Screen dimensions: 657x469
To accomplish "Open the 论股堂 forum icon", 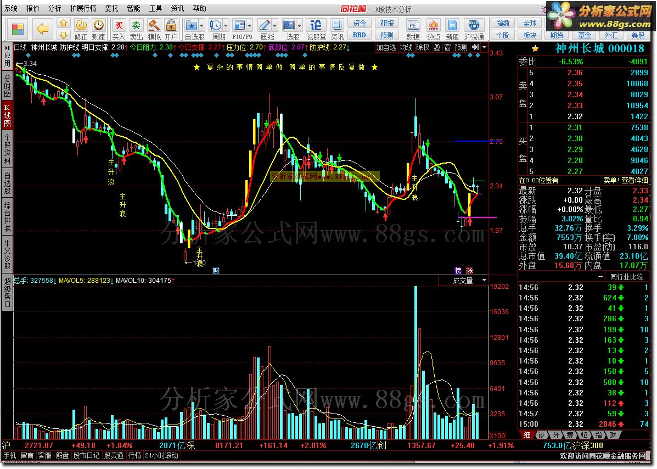I will tap(316, 26).
